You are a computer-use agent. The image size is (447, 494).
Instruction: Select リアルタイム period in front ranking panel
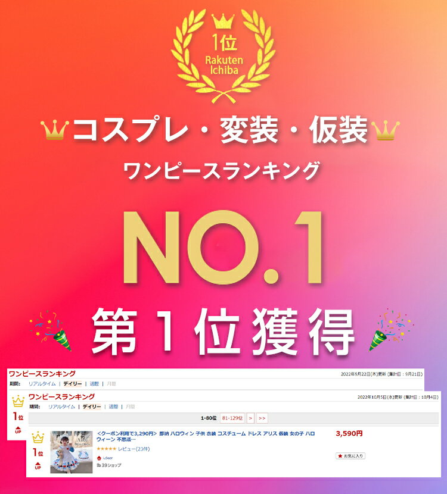point(61,407)
